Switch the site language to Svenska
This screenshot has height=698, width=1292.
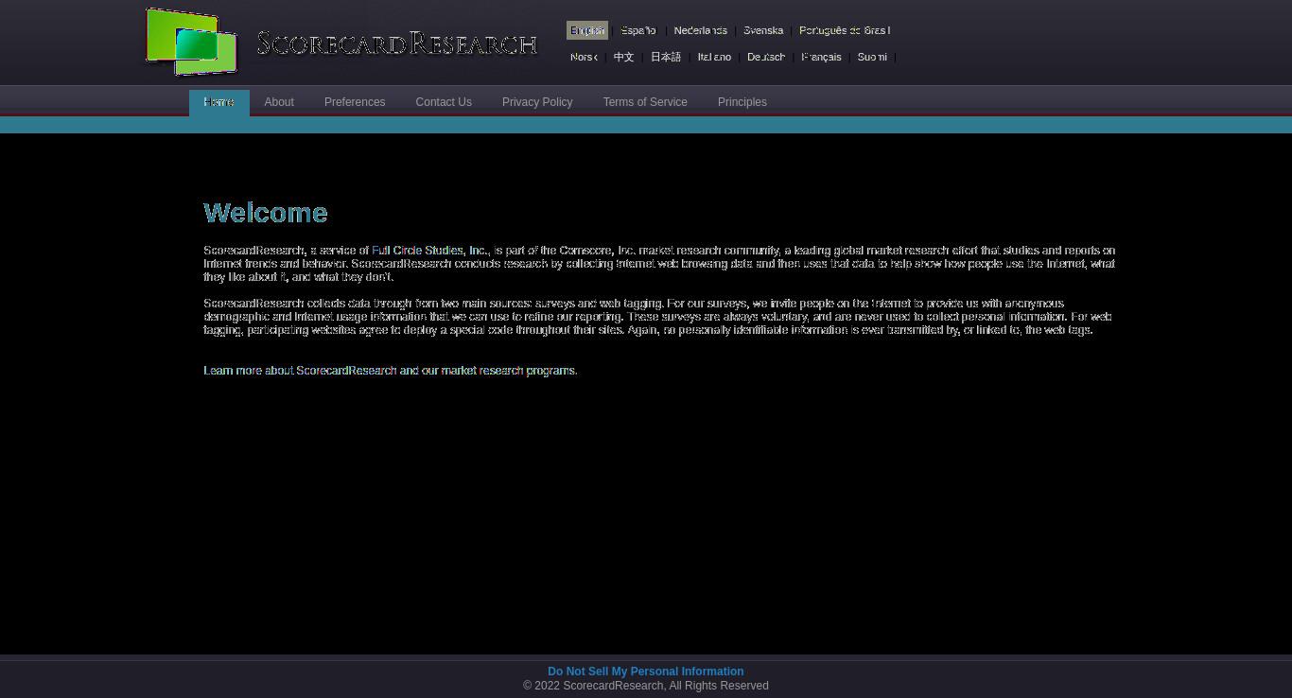[x=763, y=30]
